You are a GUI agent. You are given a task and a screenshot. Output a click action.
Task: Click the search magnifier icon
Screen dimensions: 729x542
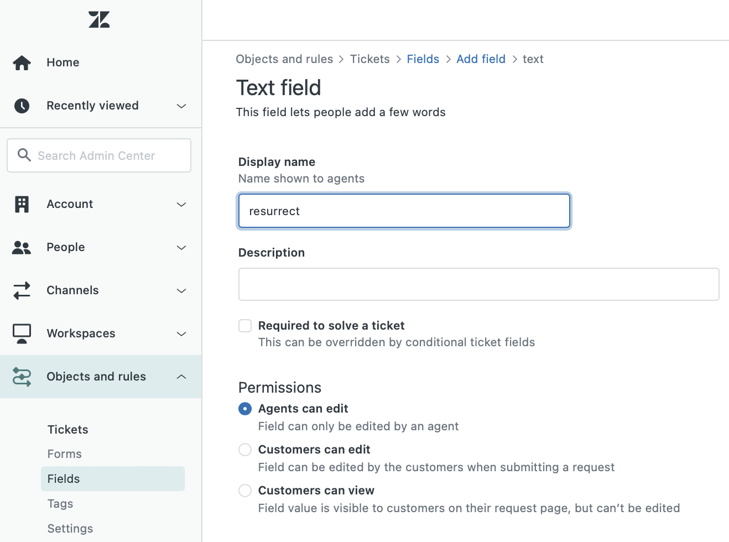24,155
